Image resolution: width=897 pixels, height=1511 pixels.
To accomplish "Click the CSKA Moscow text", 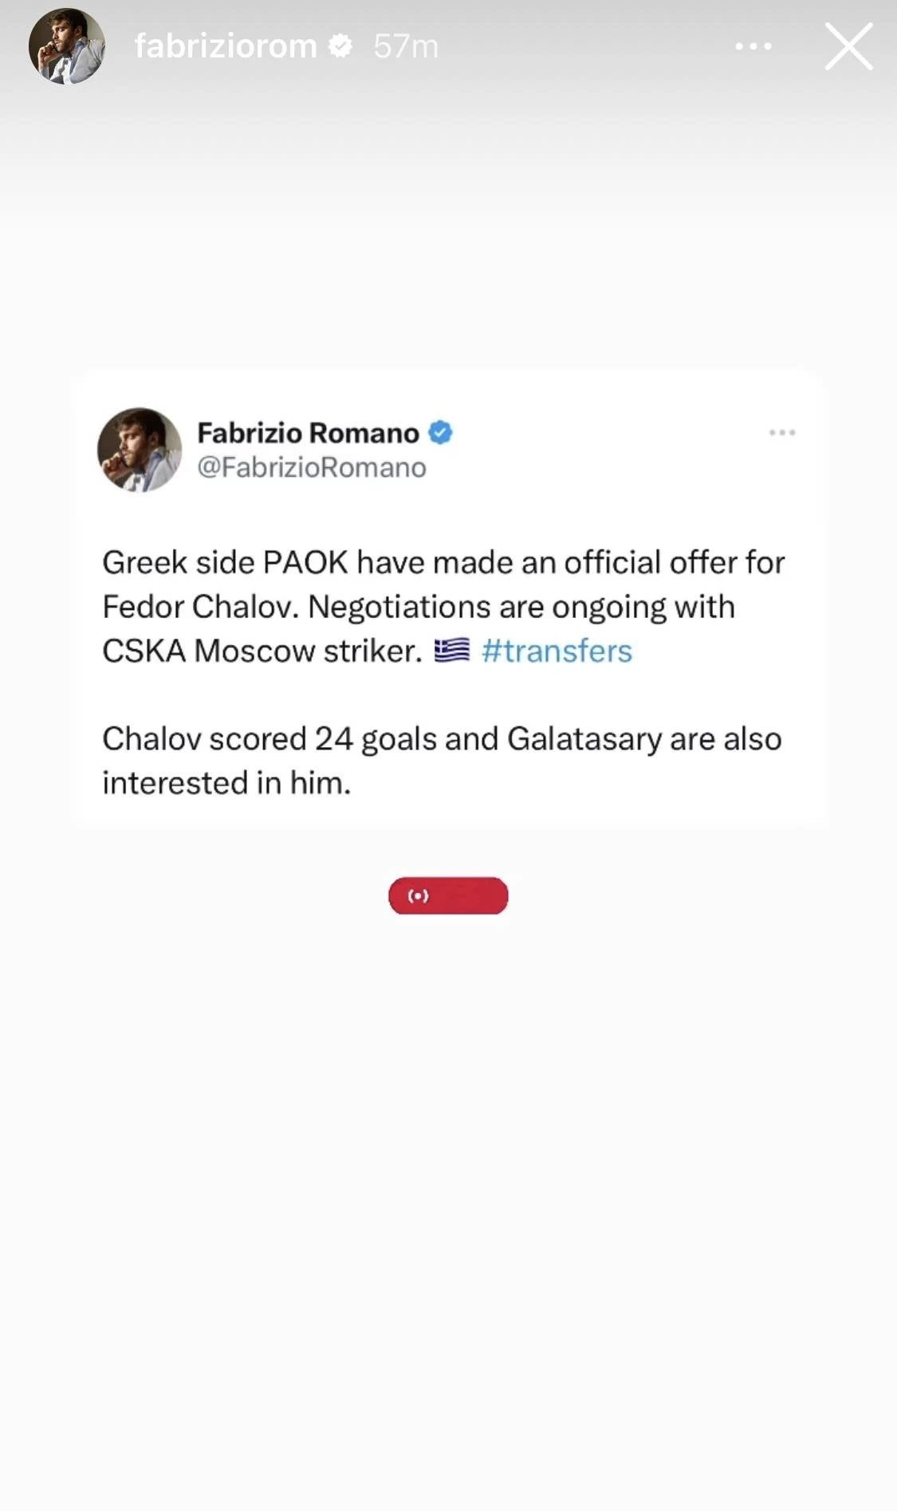I will [x=209, y=651].
